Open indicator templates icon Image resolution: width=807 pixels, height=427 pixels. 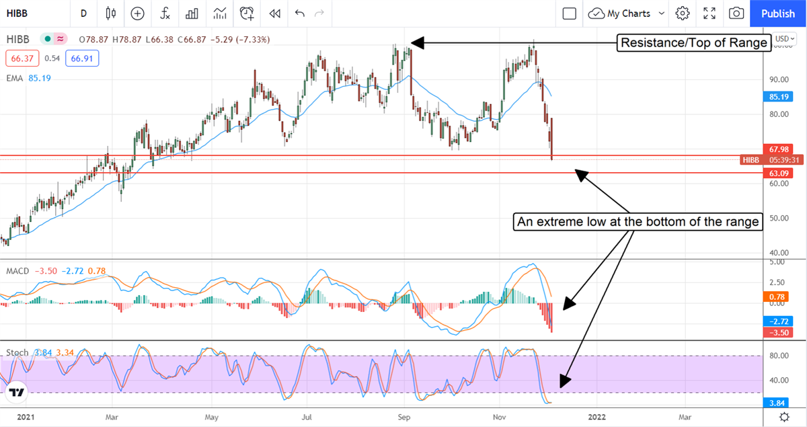pyautogui.click(x=219, y=13)
